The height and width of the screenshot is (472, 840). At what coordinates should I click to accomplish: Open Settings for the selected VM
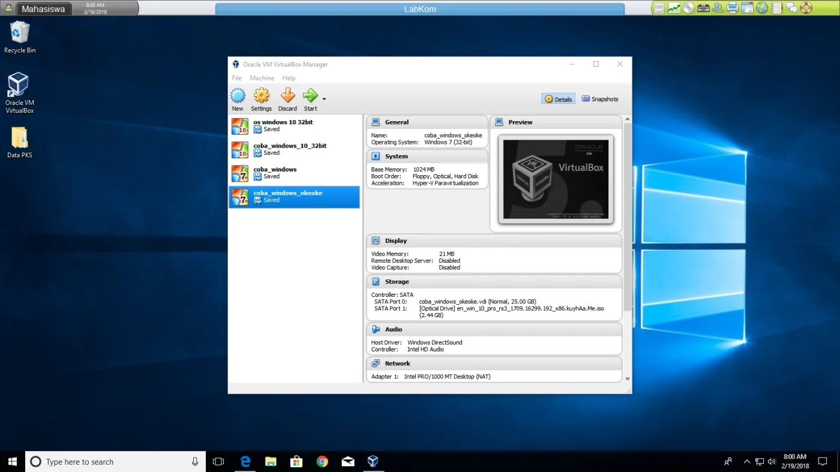pyautogui.click(x=261, y=100)
